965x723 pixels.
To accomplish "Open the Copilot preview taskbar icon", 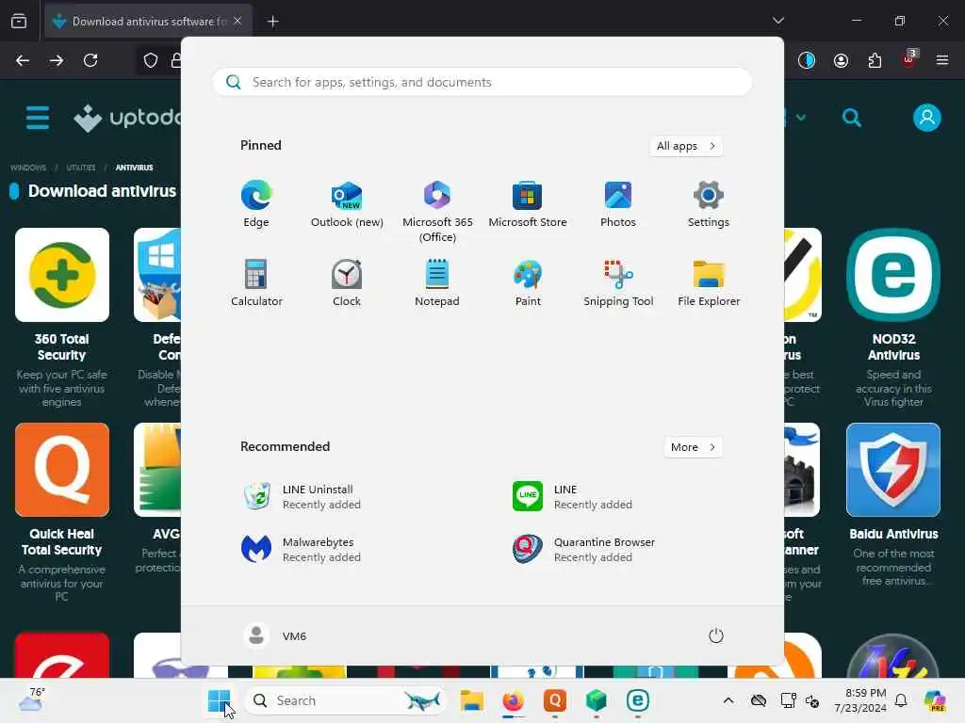I will (x=935, y=700).
